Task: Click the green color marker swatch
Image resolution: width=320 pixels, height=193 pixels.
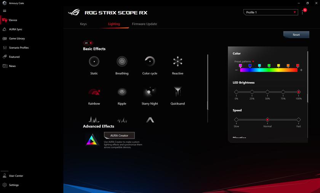Action: (x=269, y=66)
